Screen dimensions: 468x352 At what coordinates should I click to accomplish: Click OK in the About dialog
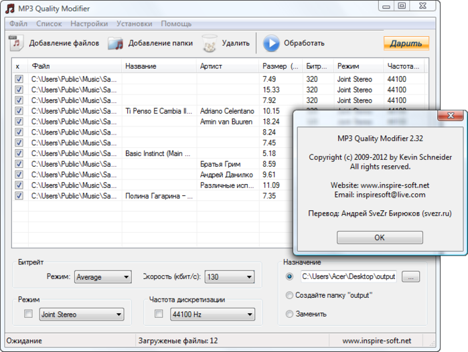coord(380,238)
